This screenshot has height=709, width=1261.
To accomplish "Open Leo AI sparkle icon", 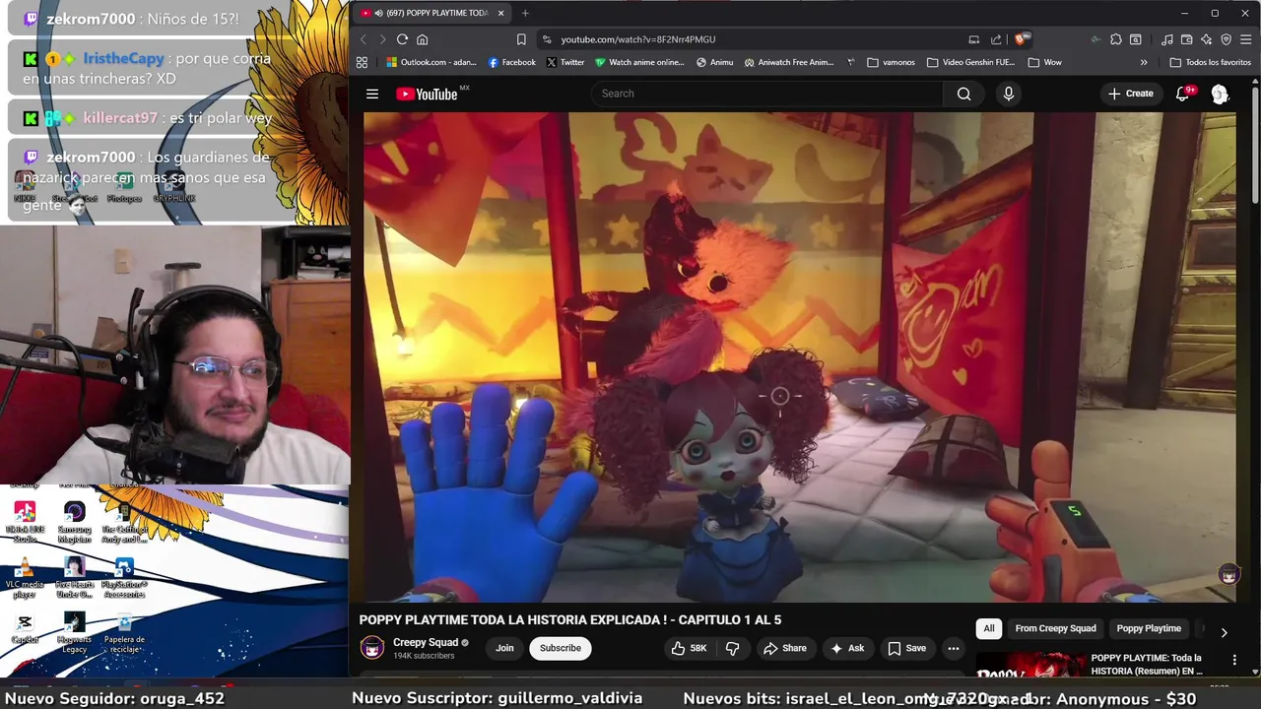I will tap(1207, 39).
